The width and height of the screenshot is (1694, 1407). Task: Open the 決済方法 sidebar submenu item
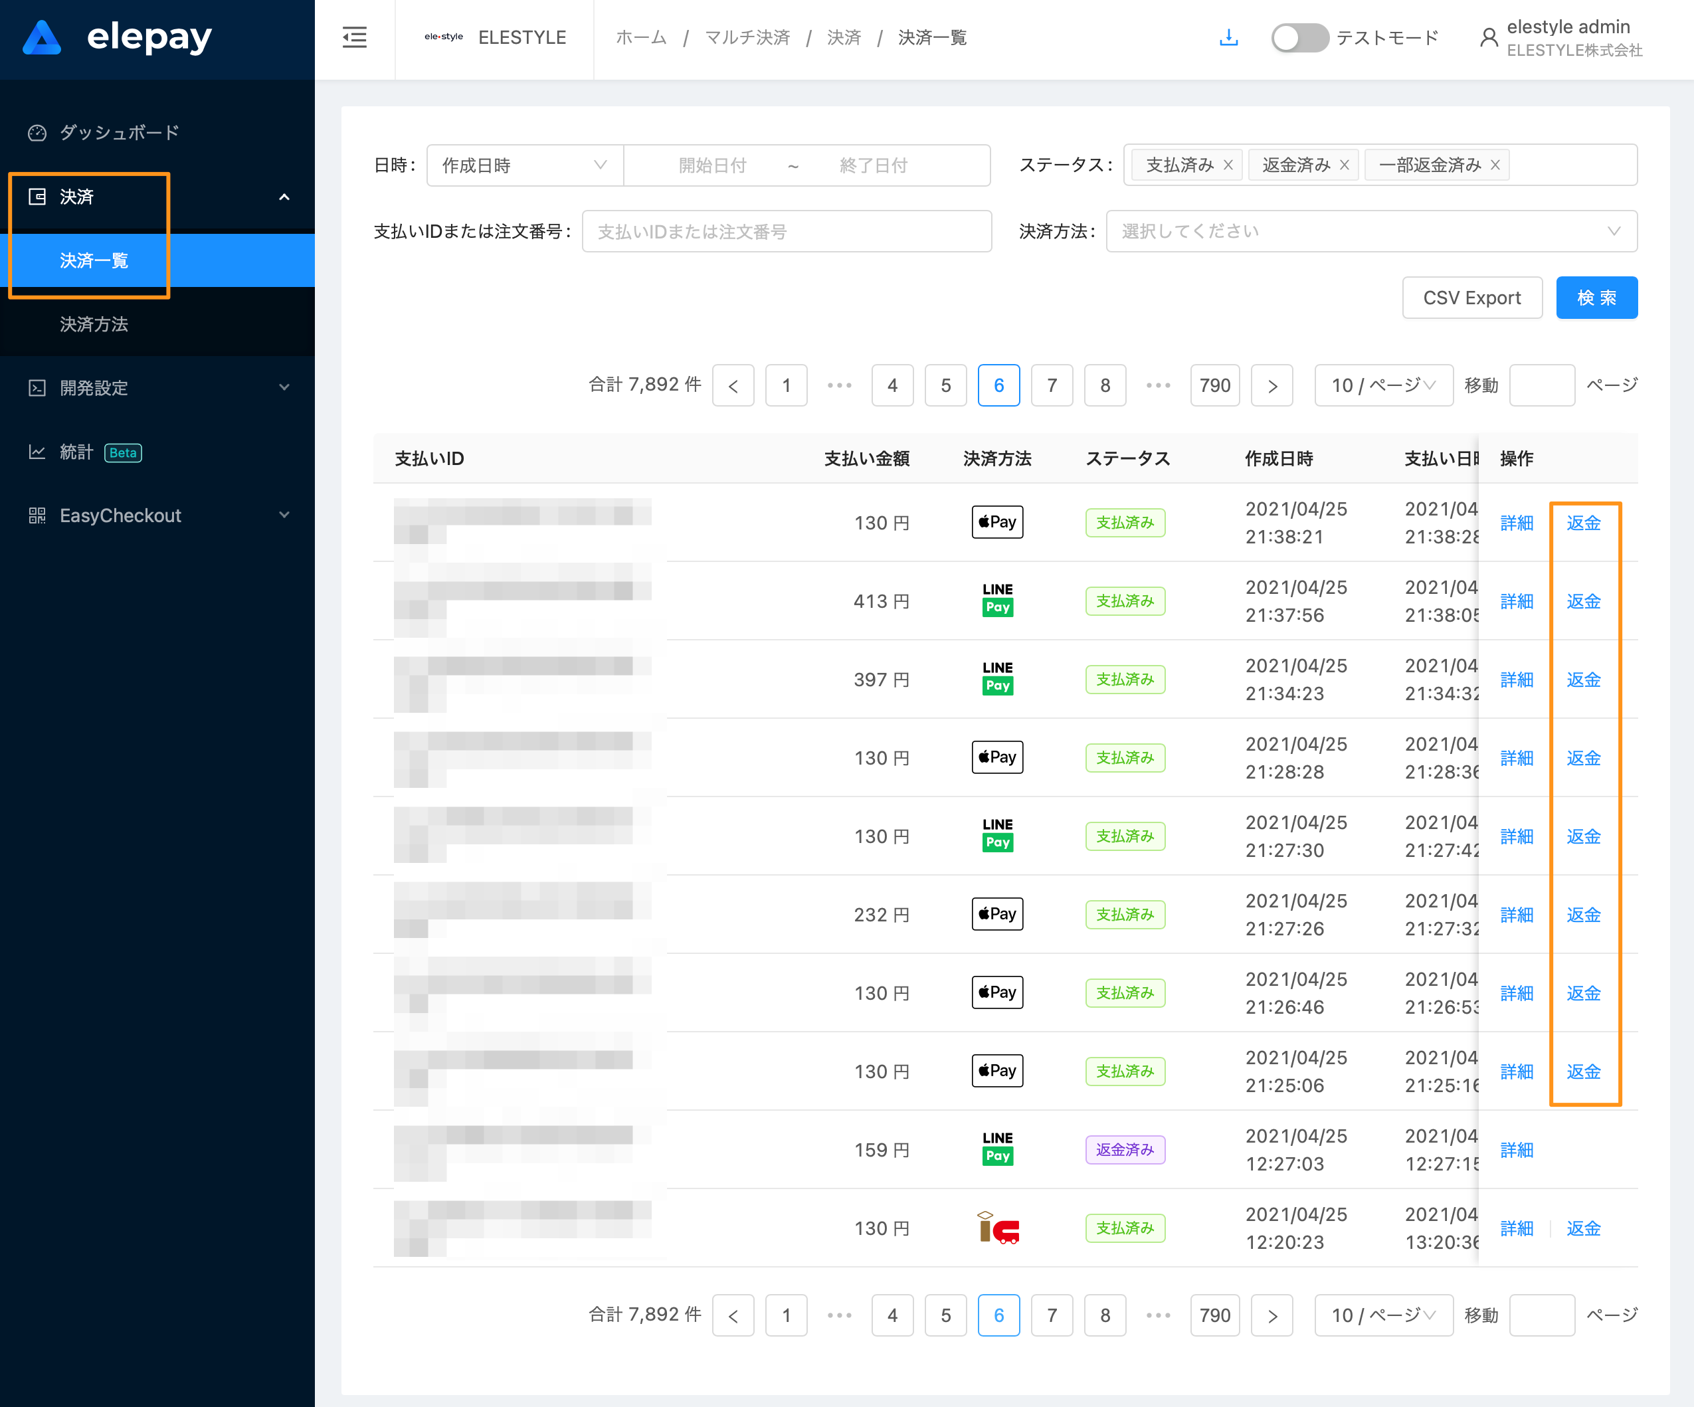point(94,324)
